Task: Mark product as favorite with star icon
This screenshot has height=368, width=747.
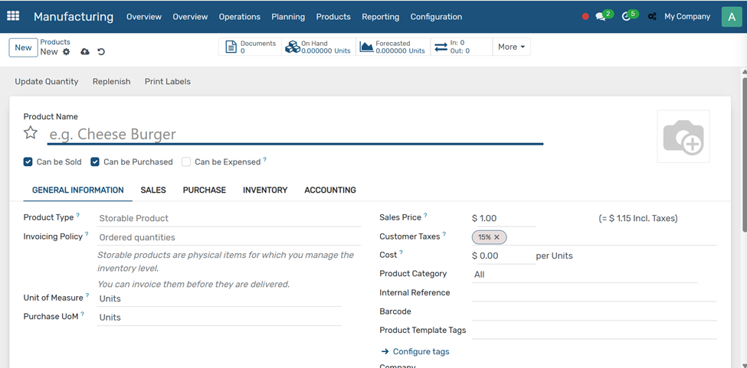Action: click(31, 133)
